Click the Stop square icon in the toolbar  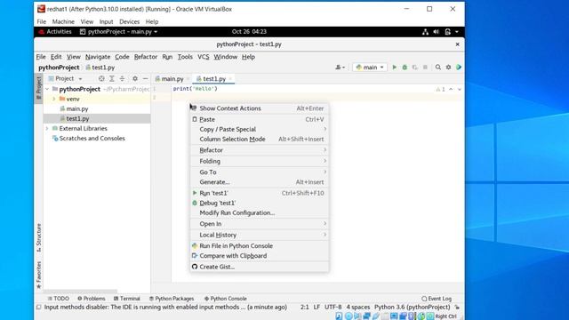[425, 68]
